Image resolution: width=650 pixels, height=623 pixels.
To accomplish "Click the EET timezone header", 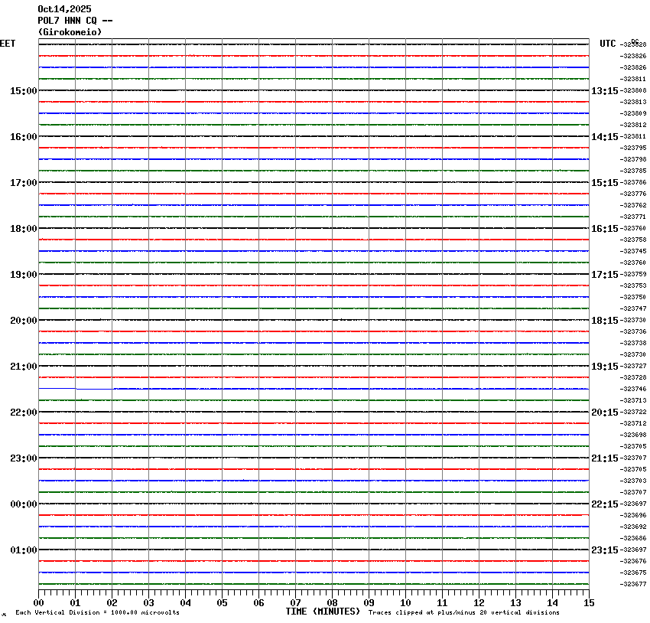I will coord(8,44).
